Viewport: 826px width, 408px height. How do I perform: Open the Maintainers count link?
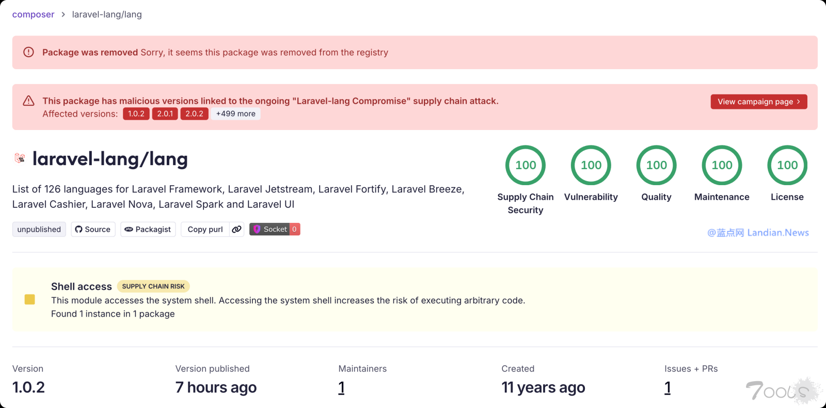341,387
